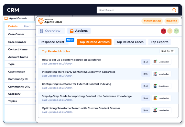Click the Type field label

(x=11, y=64)
